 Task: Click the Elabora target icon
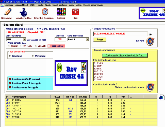pos(150,42)
